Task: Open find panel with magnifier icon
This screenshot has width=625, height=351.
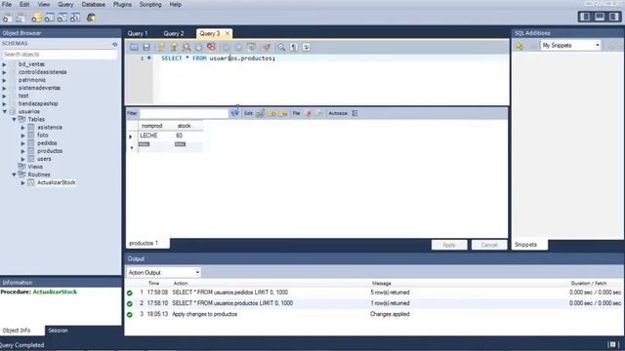Action: 281,48
